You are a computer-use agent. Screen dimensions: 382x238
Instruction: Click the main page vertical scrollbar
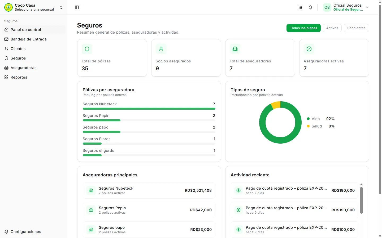tap(380, 99)
